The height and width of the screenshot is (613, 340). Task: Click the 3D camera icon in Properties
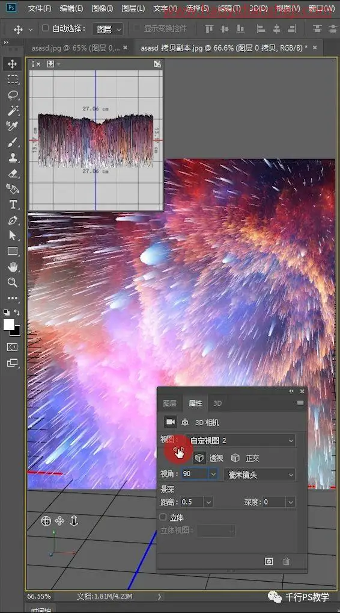coord(170,422)
